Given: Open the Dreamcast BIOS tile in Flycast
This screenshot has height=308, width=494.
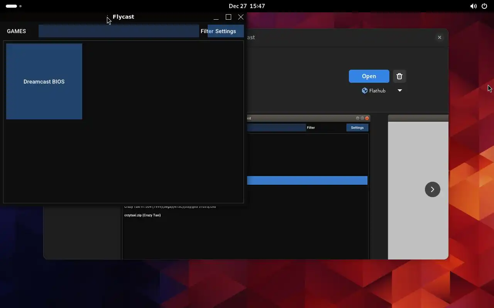Looking at the screenshot, I should point(44,81).
